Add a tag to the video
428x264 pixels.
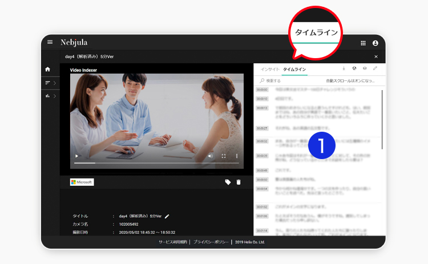coord(228,182)
